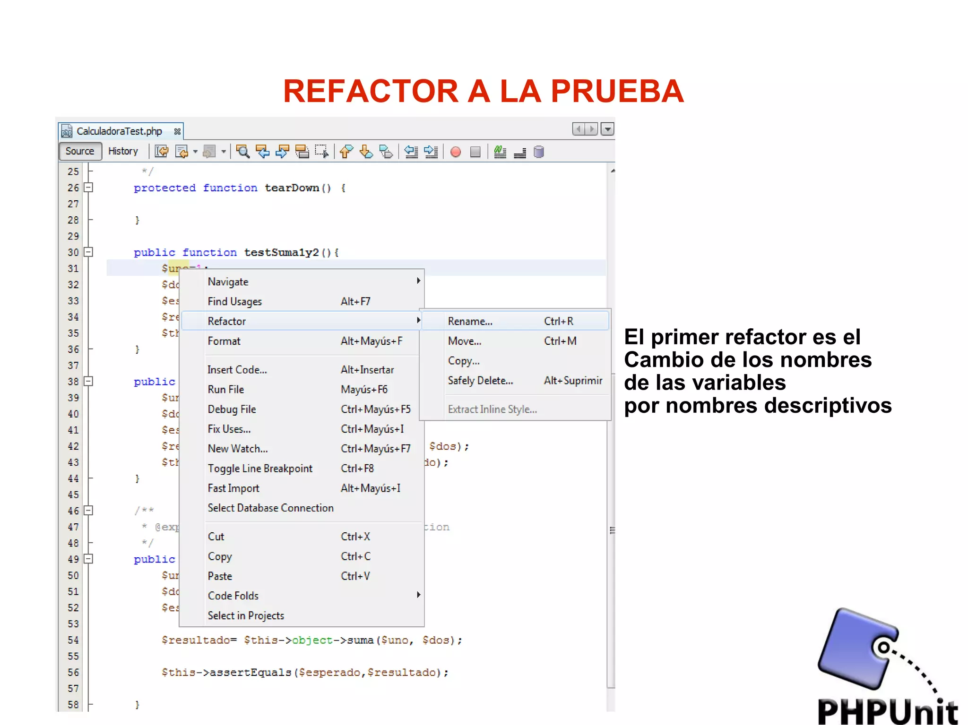Choose Move... in Refactor submenu

click(515, 341)
